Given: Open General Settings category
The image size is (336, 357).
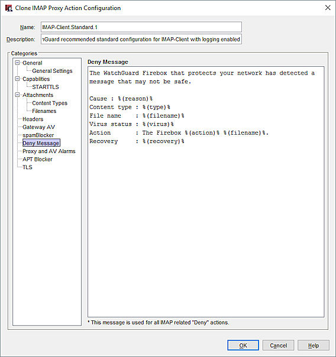Looking at the screenshot, I should tap(52, 71).
